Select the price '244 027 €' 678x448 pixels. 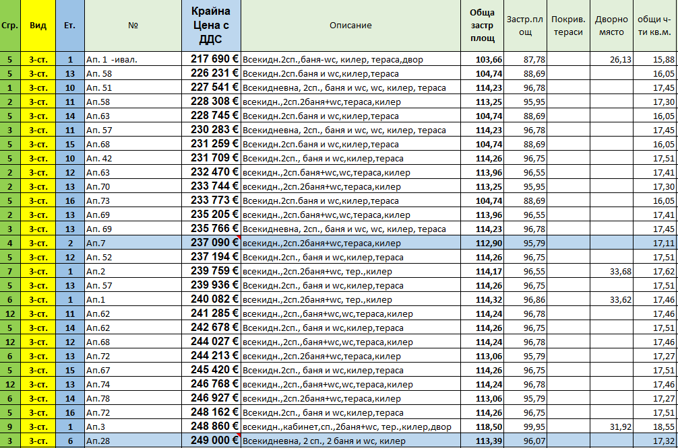[x=211, y=342]
